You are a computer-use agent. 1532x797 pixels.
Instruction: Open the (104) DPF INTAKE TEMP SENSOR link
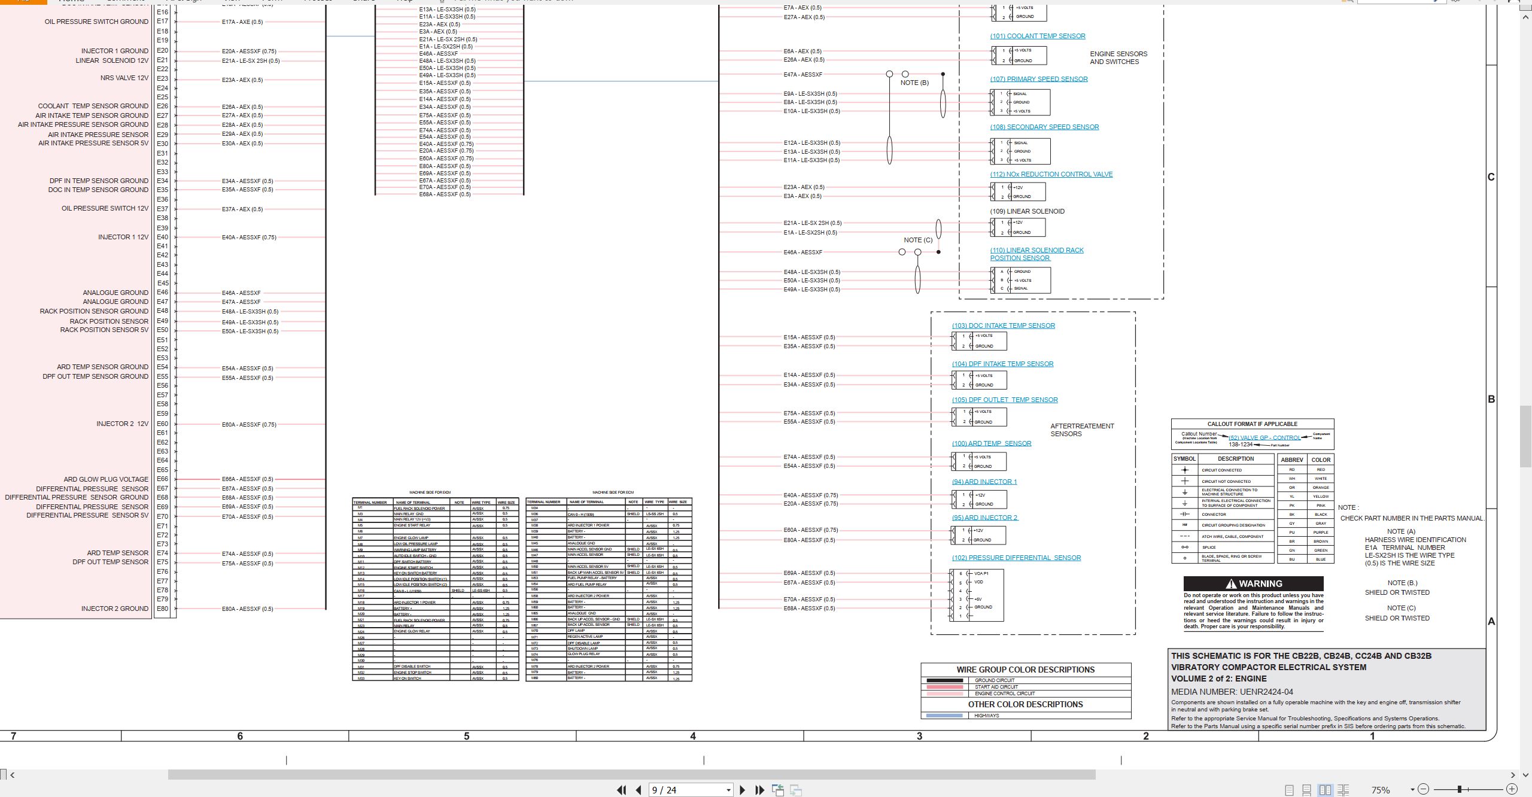point(1003,364)
